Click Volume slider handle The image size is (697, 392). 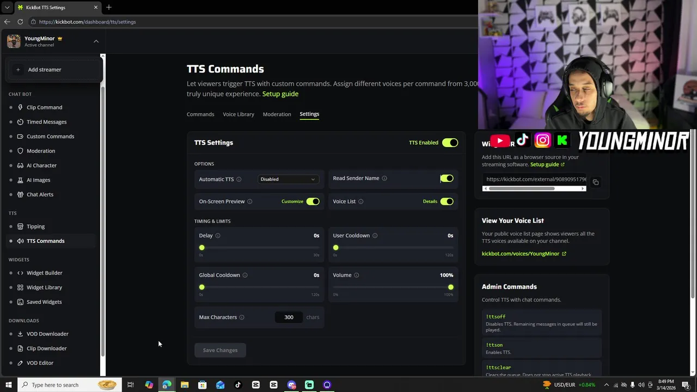point(451,287)
